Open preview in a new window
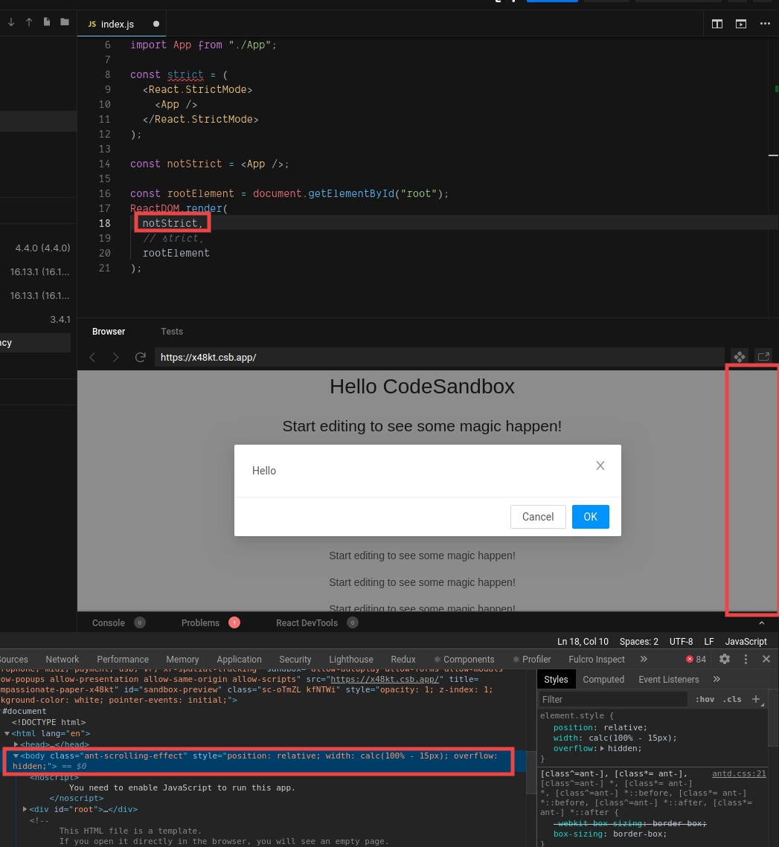 [763, 357]
